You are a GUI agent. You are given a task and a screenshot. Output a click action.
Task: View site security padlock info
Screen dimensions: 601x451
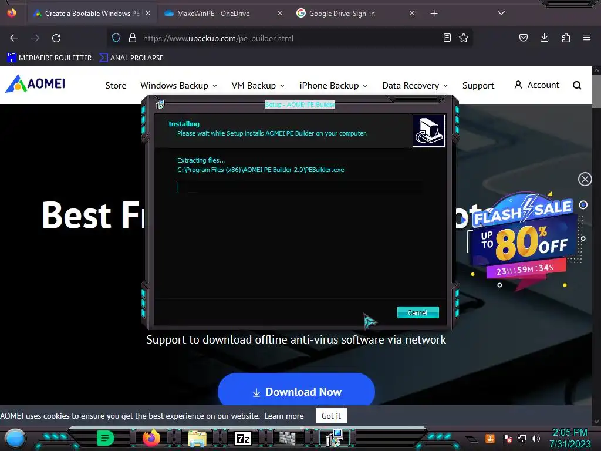(133, 38)
